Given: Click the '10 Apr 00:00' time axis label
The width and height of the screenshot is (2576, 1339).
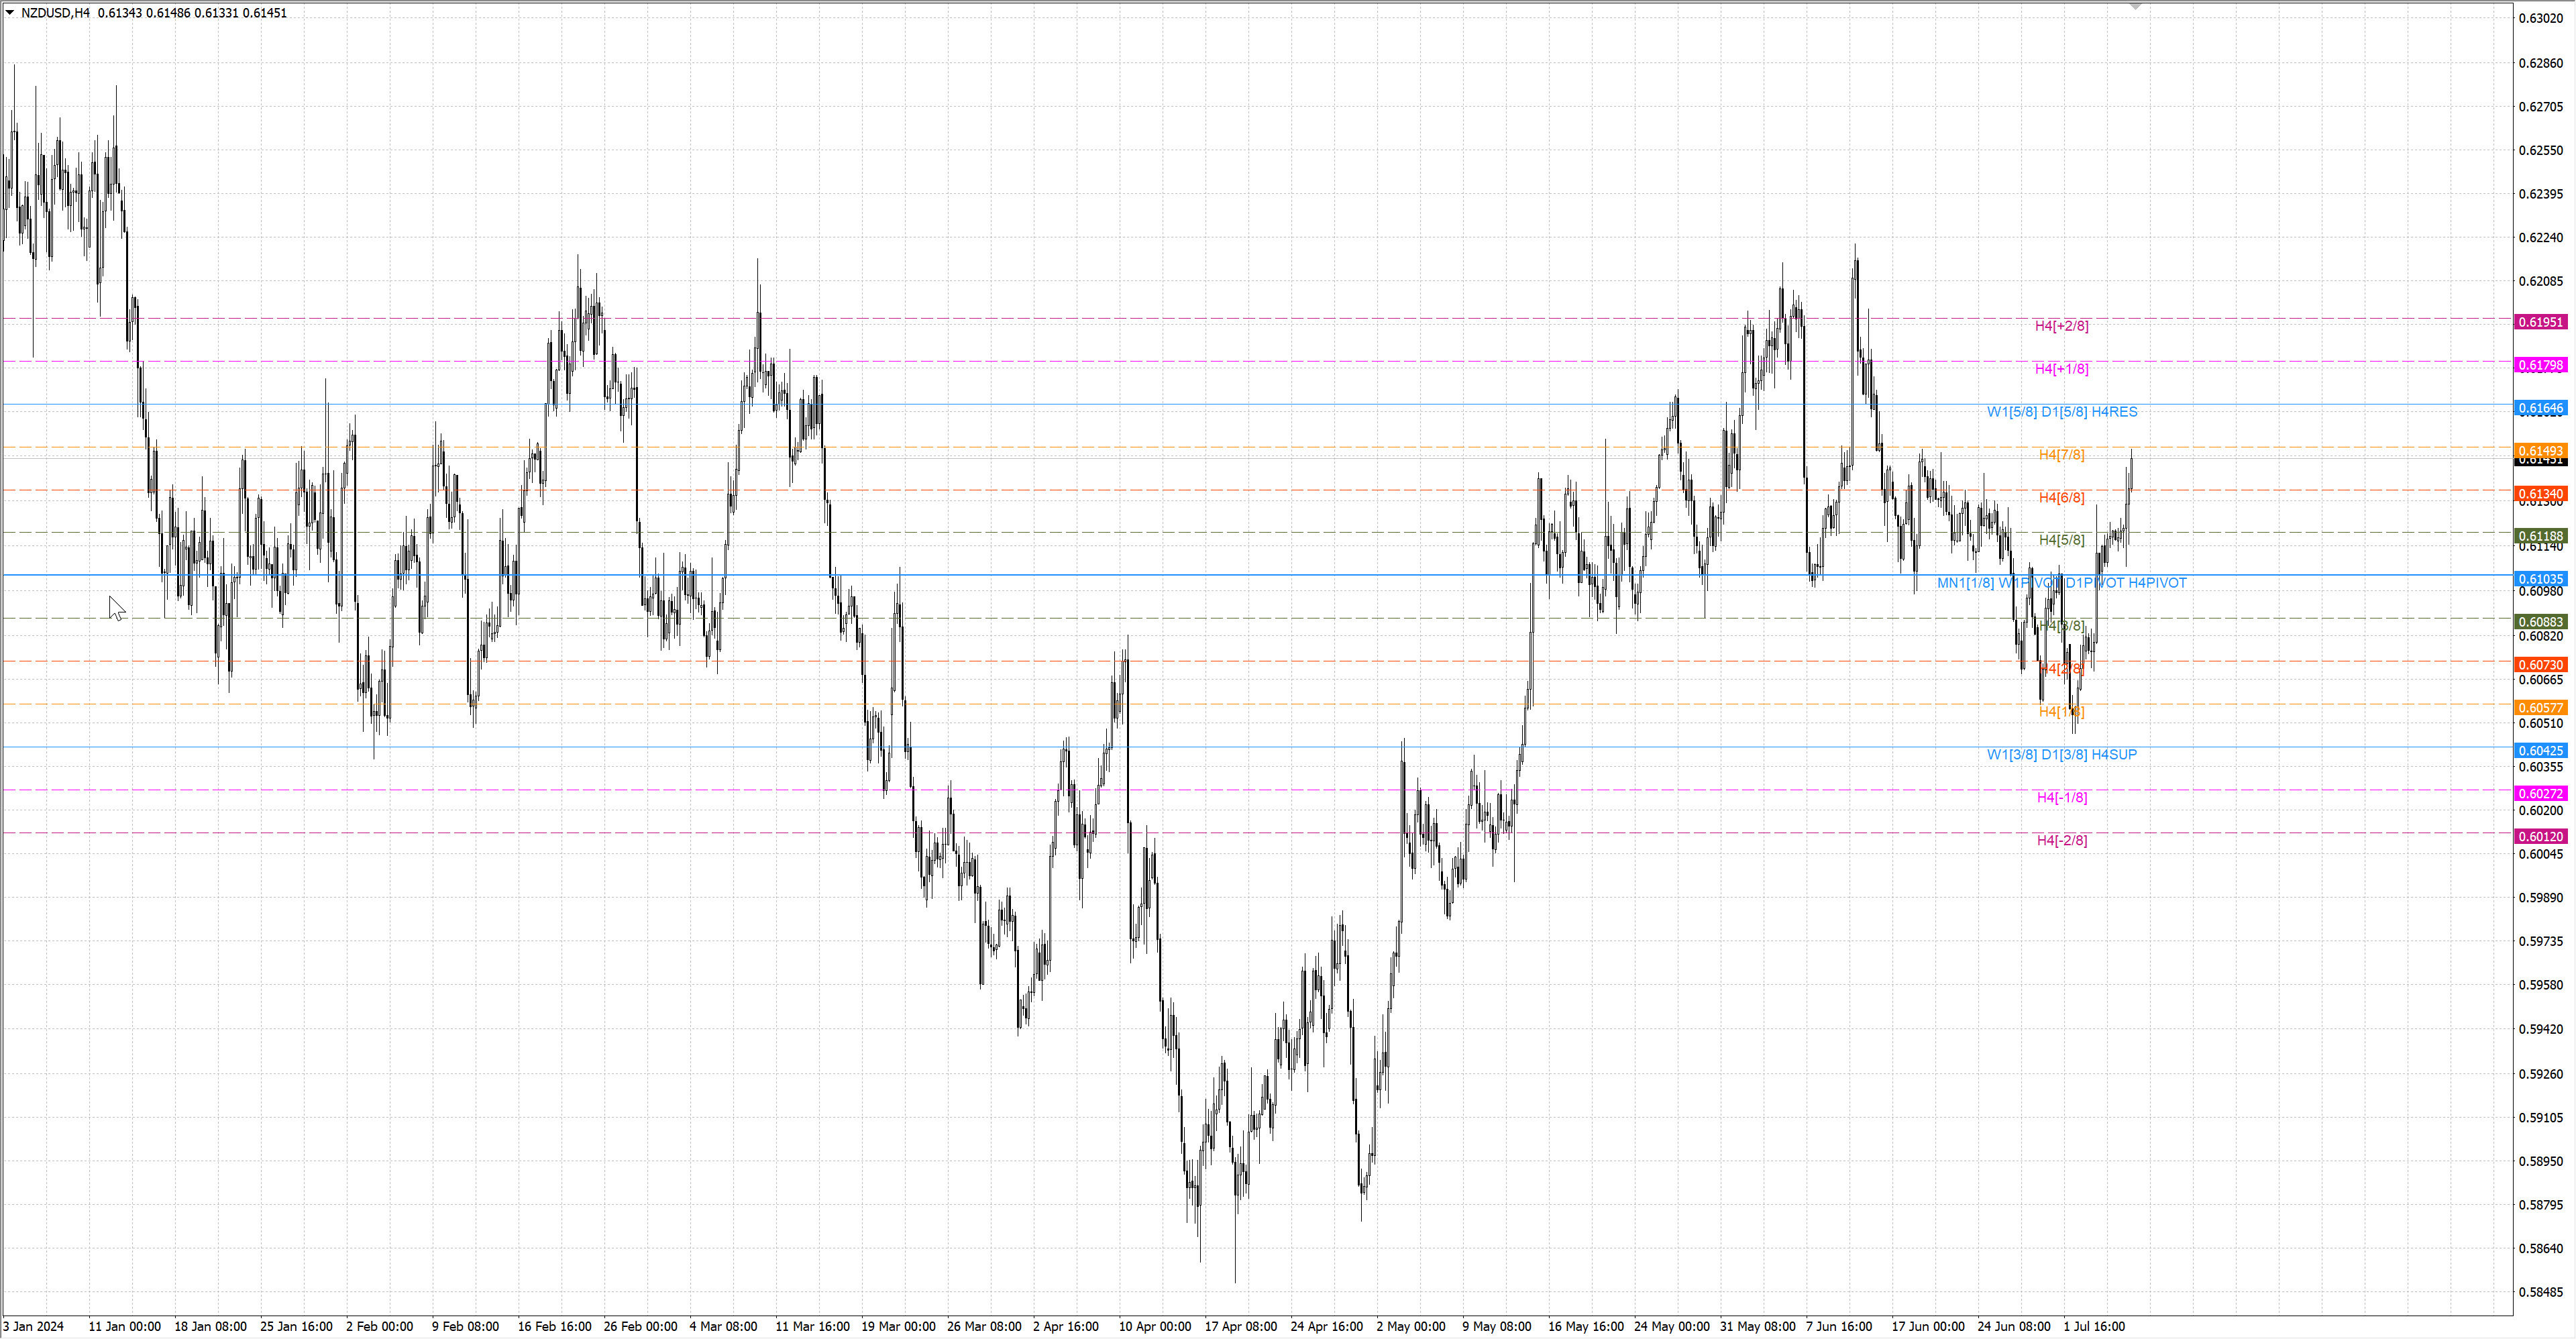Looking at the screenshot, I should 1154,1327.
